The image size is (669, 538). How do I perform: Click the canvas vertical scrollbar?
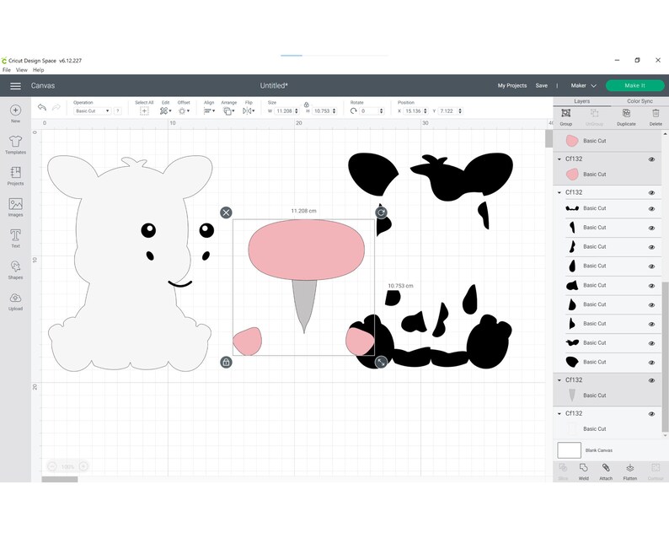click(549, 139)
